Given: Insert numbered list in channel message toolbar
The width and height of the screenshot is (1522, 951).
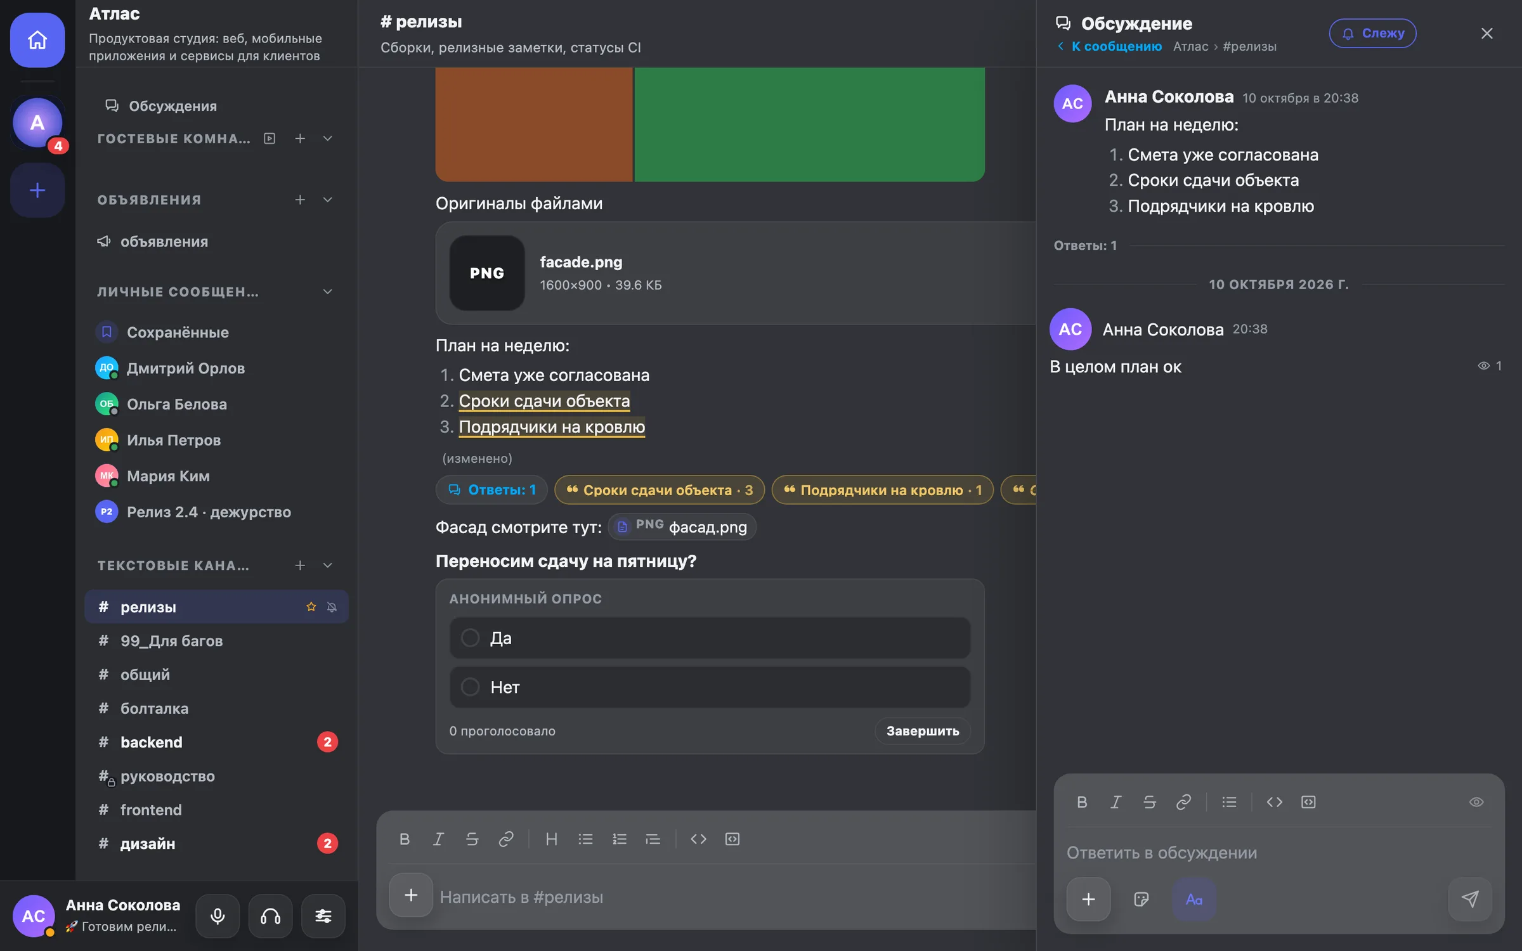Looking at the screenshot, I should point(620,839).
